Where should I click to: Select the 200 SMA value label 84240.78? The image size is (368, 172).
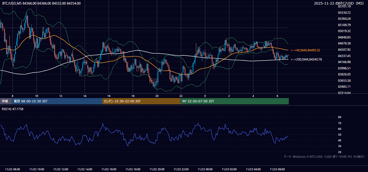click(x=306, y=60)
